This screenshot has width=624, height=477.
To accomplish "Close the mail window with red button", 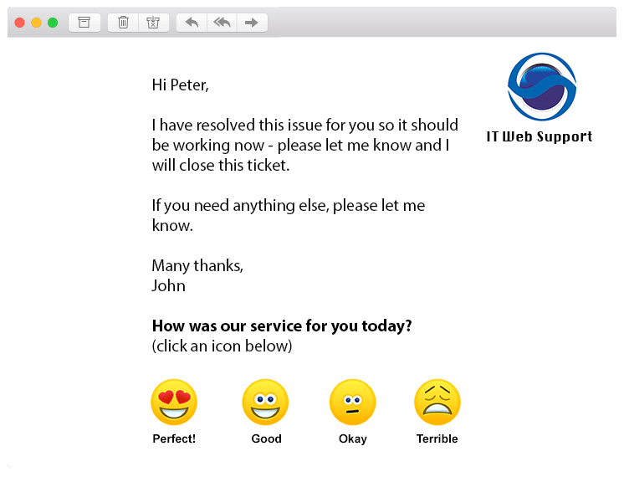I will (19, 23).
